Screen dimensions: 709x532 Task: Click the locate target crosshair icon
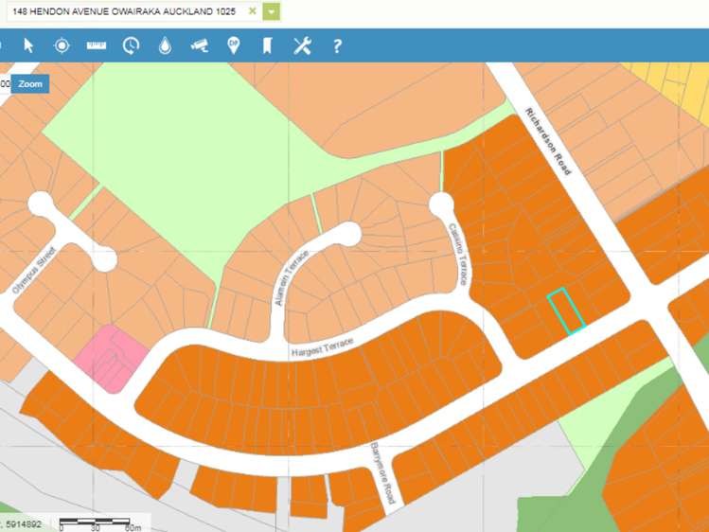(x=62, y=45)
